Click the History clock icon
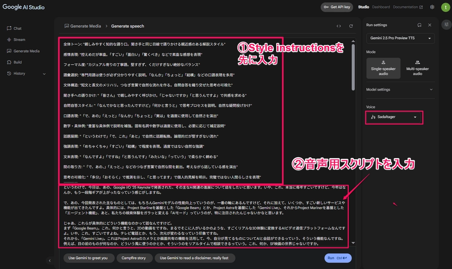Image resolution: width=452 pixels, height=269 pixels. (x=9, y=73)
